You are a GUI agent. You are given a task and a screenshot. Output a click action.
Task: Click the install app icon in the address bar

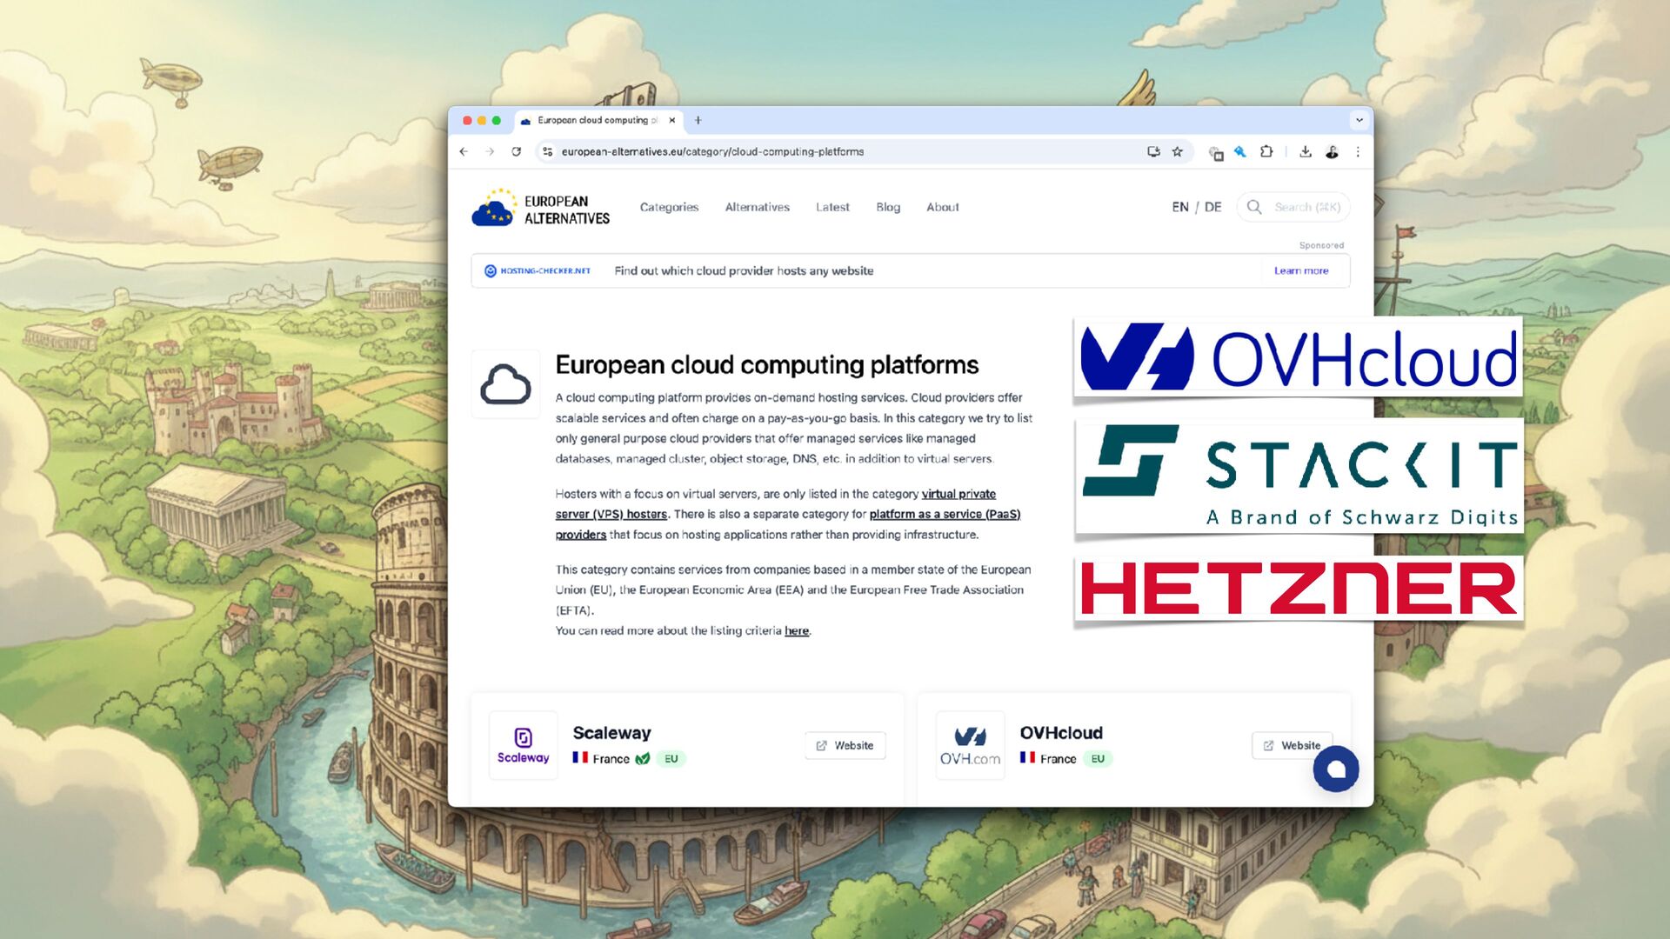coord(1153,151)
